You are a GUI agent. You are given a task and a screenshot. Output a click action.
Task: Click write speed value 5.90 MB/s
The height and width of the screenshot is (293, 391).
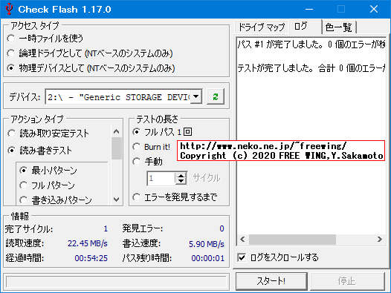pyautogui.click(x=207, y=244)
